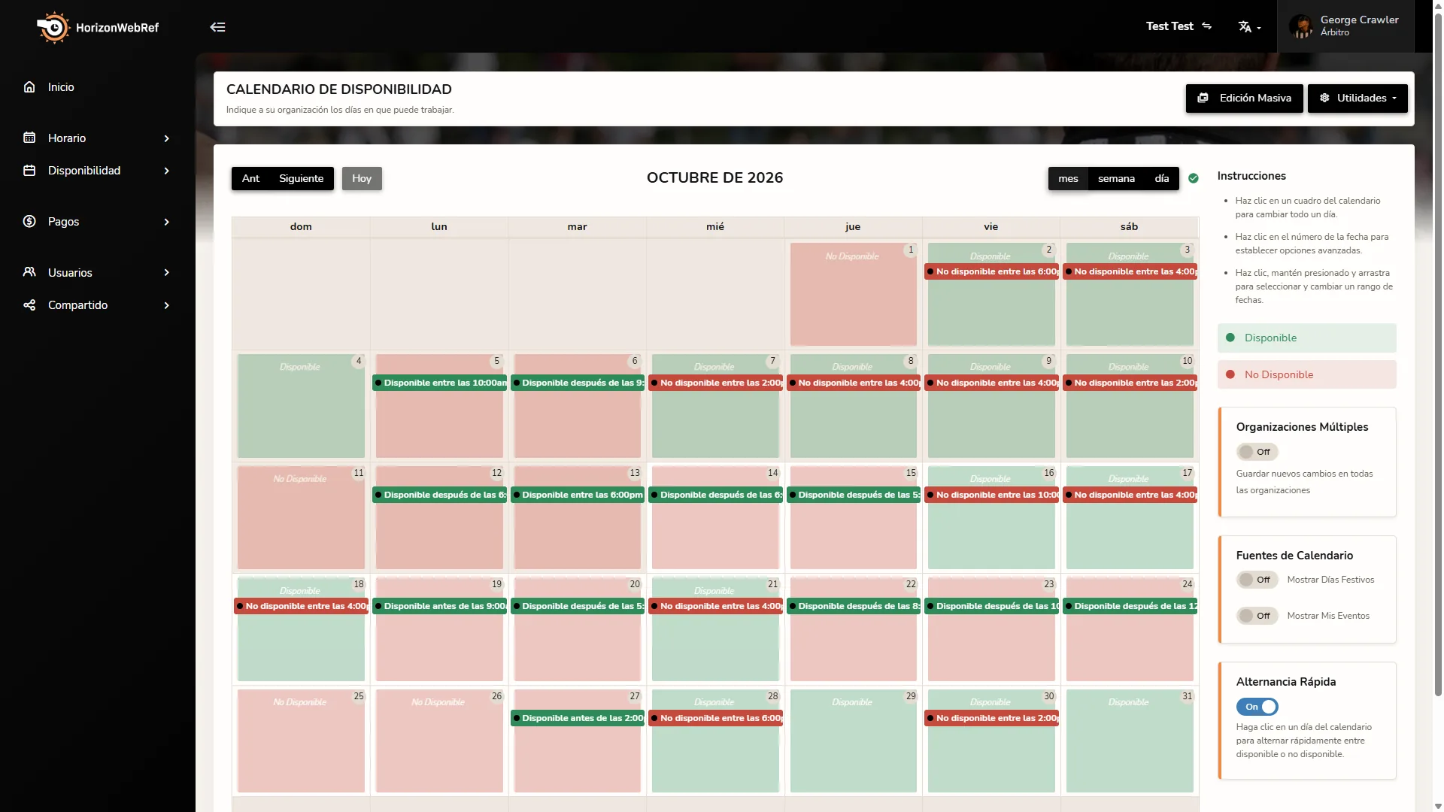This screenshot has width=1444, height=812.
Task: Click event 'Disponible entre las 10:00am' on 5th
Action: click(x=440, y=383)
